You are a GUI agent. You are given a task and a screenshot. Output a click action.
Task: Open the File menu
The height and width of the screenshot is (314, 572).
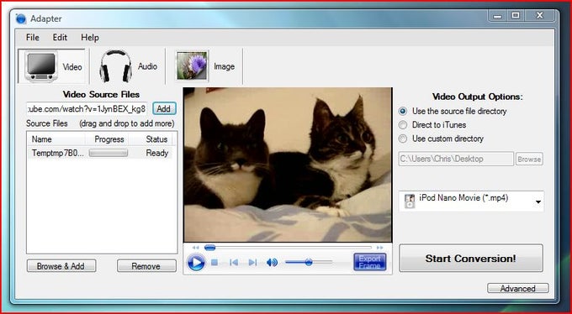[x=33, y=38]
